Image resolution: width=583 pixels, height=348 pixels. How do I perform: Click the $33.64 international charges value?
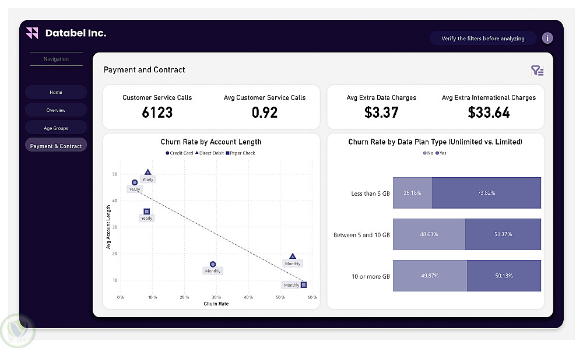(489, 113)
